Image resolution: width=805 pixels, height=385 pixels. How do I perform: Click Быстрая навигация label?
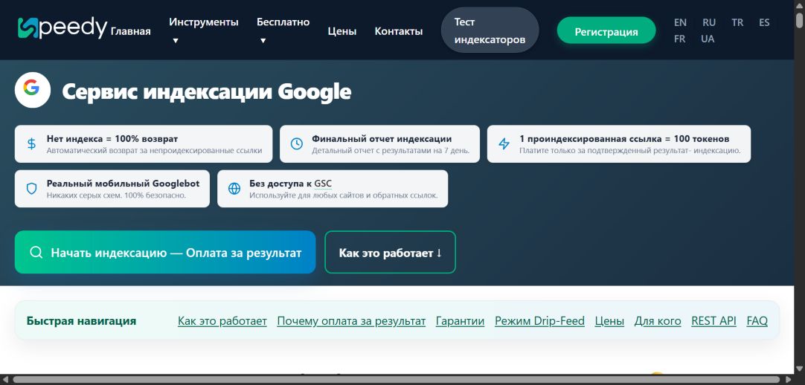[81, 321]
